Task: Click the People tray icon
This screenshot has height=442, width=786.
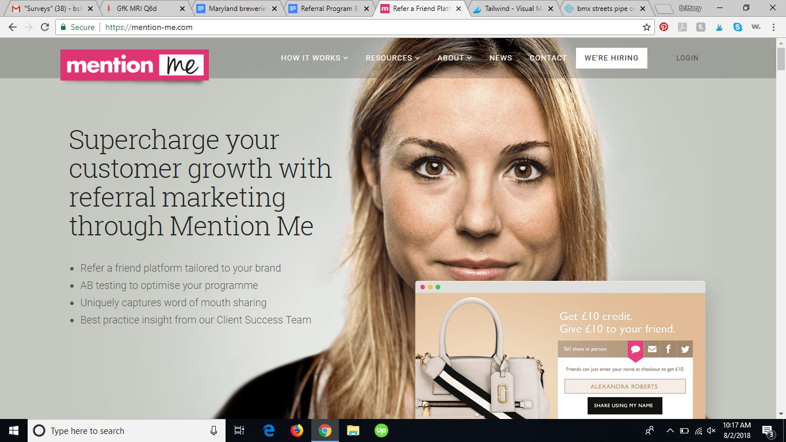Action: click(x=650, y=430)
